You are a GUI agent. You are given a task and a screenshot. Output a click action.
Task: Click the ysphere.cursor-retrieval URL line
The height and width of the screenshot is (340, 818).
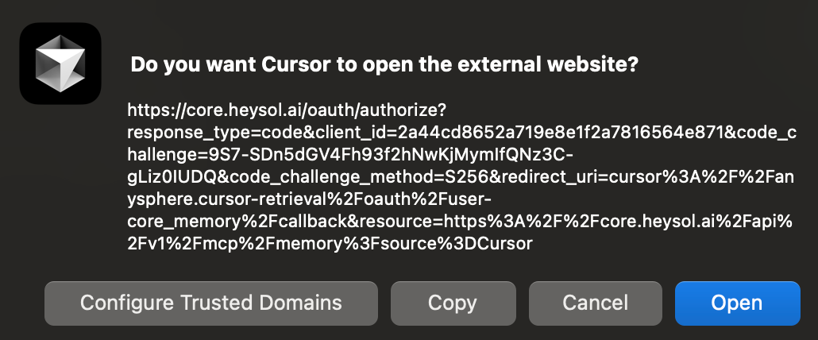click(x=312, y=199)
